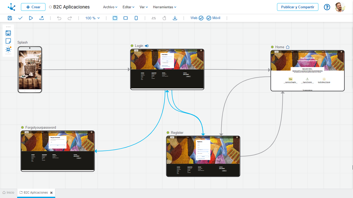Toggle the Móvil platform checkmark
This screenshot has height=198, width=353.
coord(209,18)
